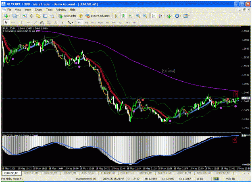Screen dimensions: 252x182
Task: Click the signal-strength connection status bars
Action: click(216, 179)
